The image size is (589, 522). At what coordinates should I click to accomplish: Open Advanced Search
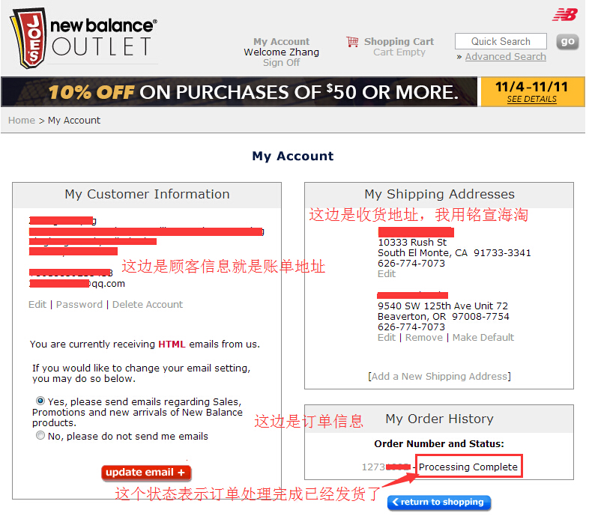505,57
